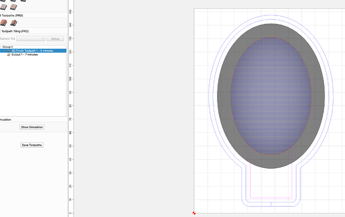Click the Toolpath Tiling (PRO) label
Viewport: 345px width, 217px height.
click(15, 31)
